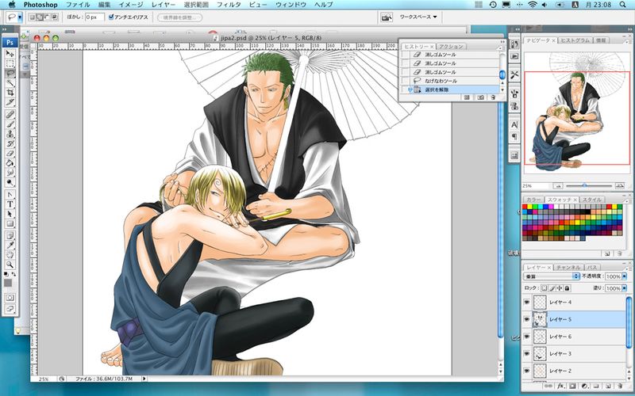Image resolution: width=635 pixels, height=396 pixels.
Task: Open fill 塗り slider arrow
Action: pyautogui.click(x=624, y=288)
